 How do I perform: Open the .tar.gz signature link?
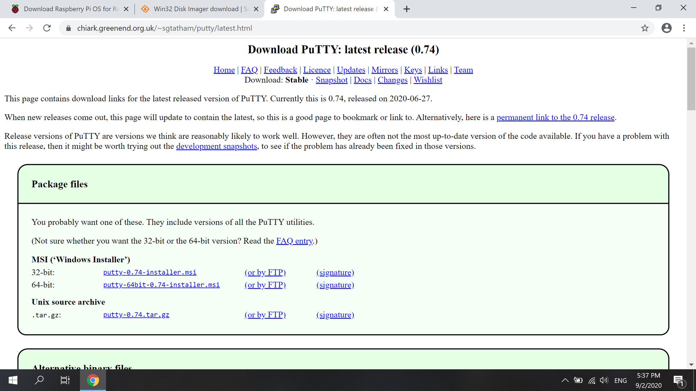coord(335,315)
